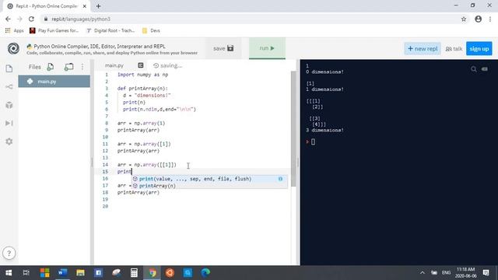Open Devs bookmark folder

151,30
